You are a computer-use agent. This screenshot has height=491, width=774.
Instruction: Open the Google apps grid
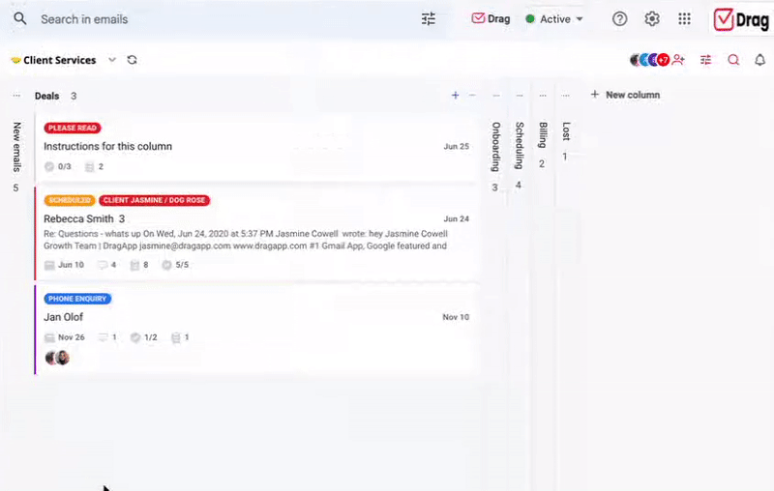(684, 18)
